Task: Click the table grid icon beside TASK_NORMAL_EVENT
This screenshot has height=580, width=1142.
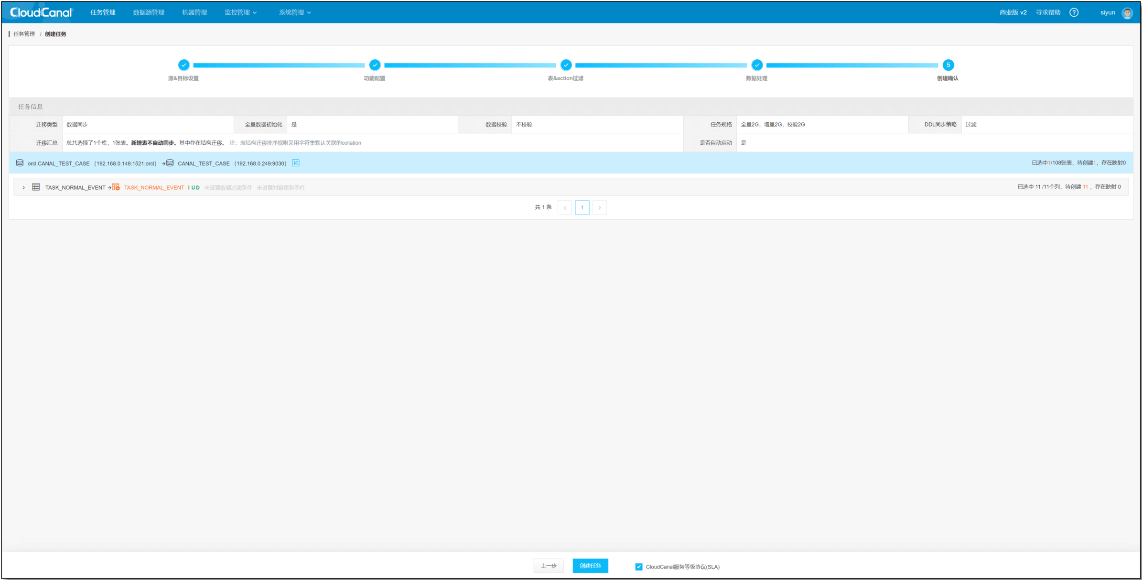Action: (x=36, y=187)
